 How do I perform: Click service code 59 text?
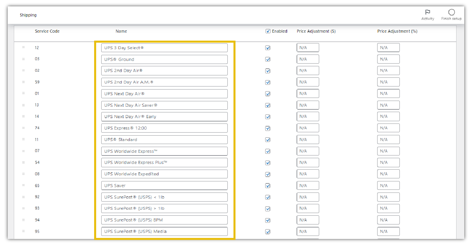(37, 82)
